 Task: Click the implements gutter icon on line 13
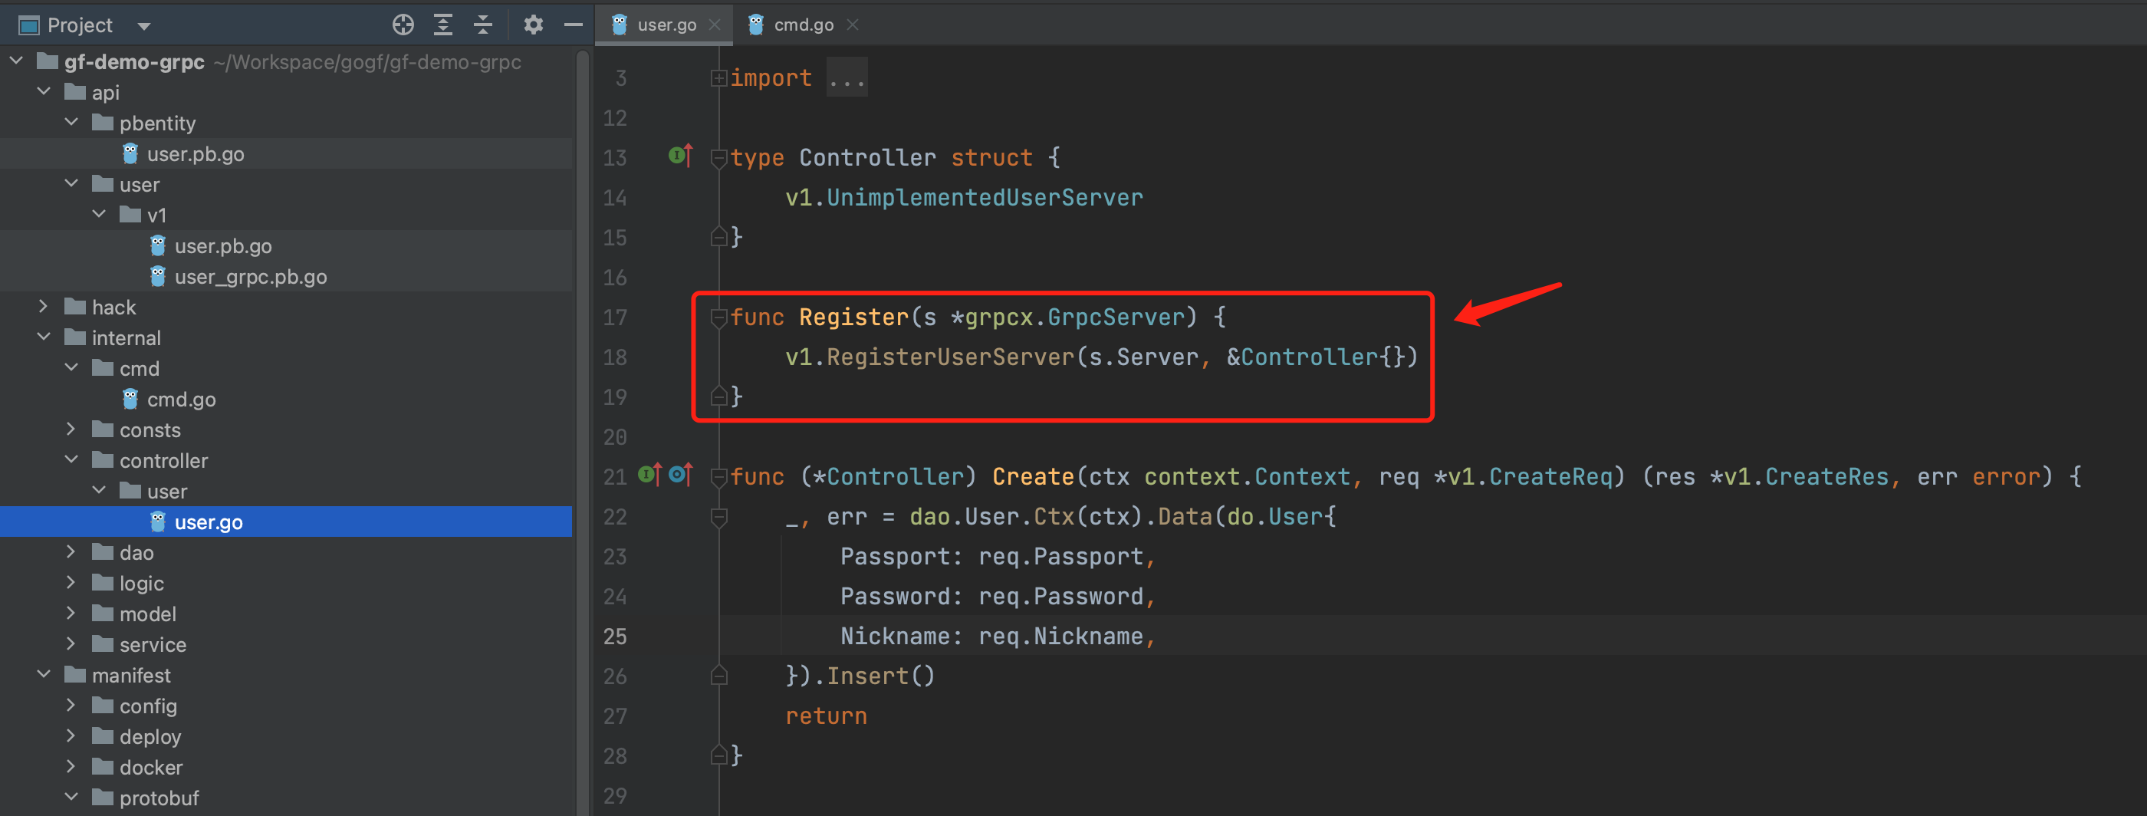point(680,156)
